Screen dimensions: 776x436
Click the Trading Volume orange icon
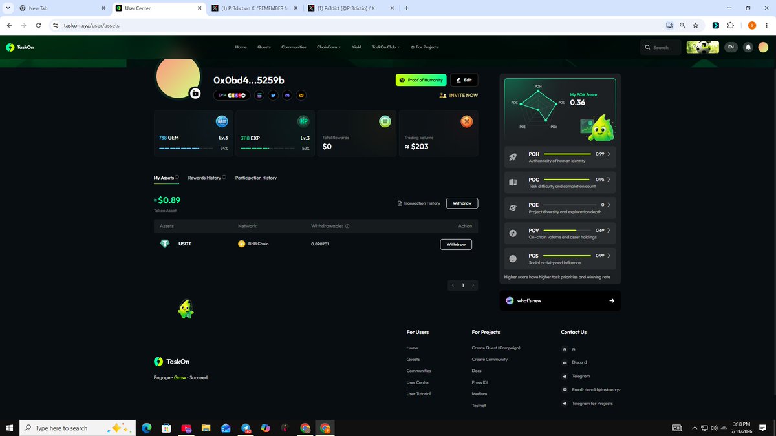(466, 121)
